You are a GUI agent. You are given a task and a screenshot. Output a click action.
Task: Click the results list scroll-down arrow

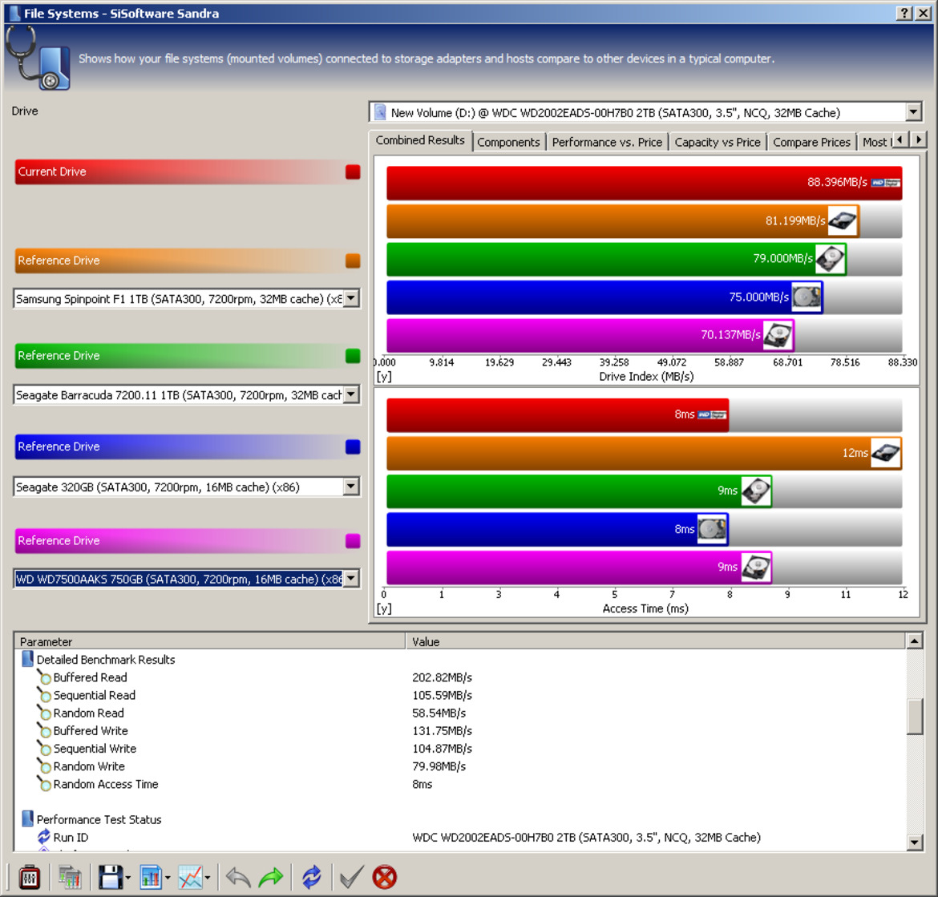(x=914, y=842)
